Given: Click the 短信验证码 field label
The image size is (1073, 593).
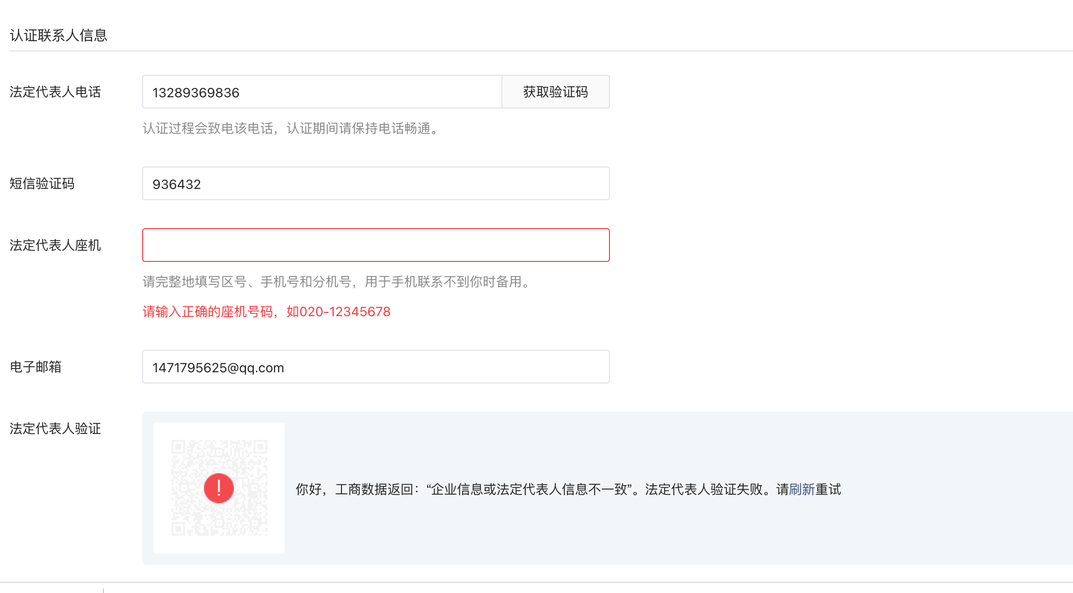Looking at the screenshot, I should pos(42,184).
